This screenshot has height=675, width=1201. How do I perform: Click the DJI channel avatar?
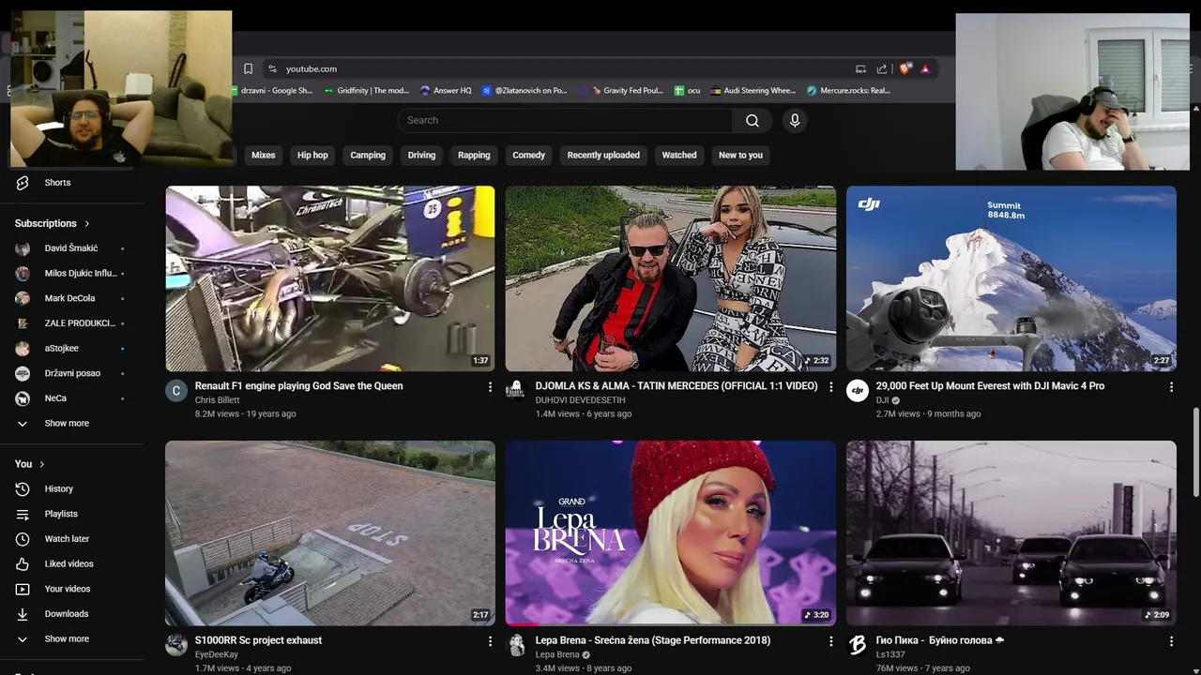(x=858, y=391)
